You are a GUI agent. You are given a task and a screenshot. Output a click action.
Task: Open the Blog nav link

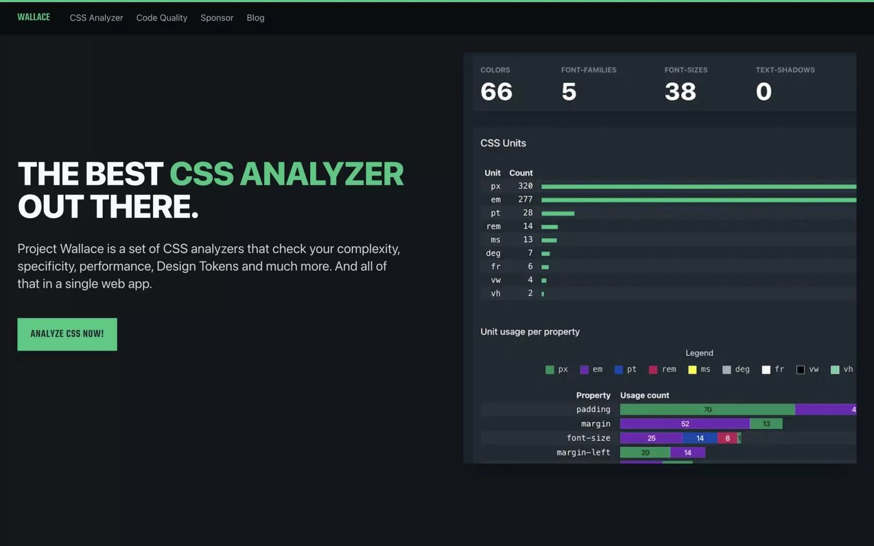click(x=255, y=18)
